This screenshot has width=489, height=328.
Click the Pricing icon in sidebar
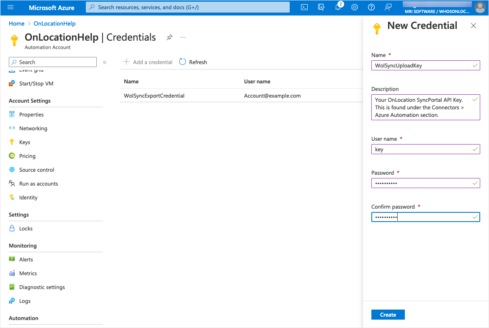tap(12, 156)
